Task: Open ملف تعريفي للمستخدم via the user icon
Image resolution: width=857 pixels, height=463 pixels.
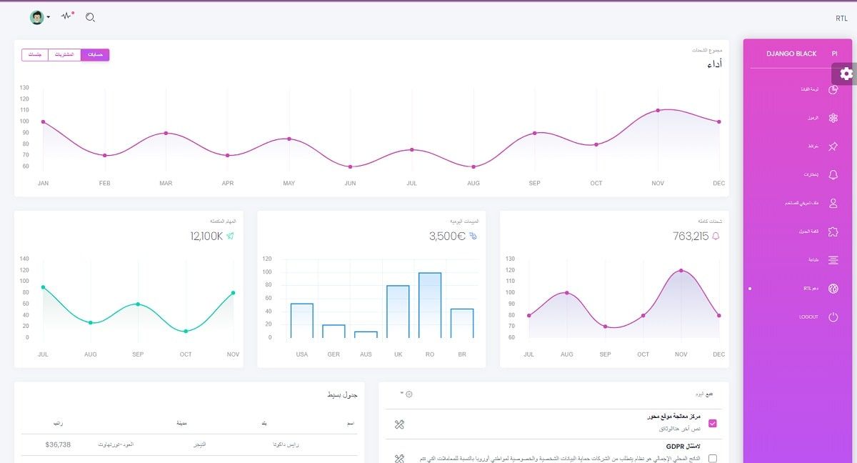Action: pyautogui.click(x=833, y=203)
